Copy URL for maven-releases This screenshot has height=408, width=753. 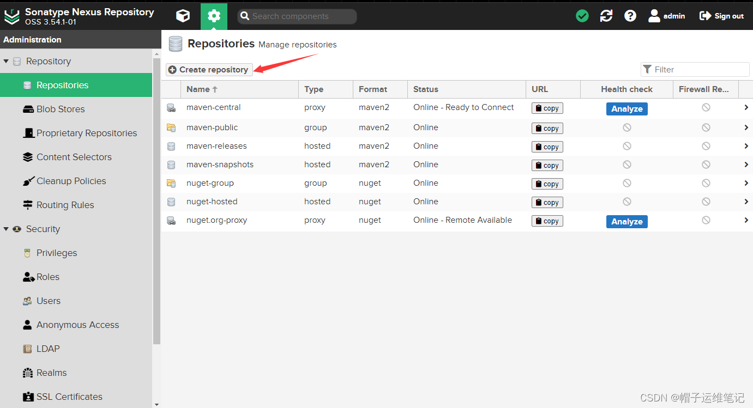(547, 147)
